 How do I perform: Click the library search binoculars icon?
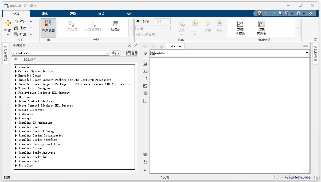pos(114,53)
